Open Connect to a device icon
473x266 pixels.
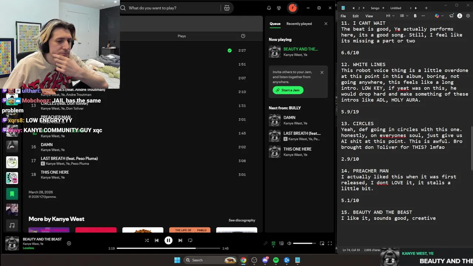click(x=282, y=243)
